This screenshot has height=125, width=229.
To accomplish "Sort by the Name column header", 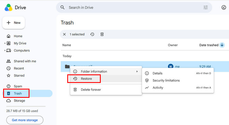I will tap(67, 45).
